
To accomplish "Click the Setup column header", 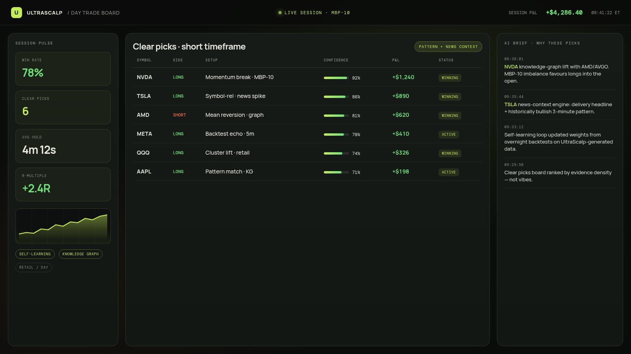I will pyautogui.click(x=211, y=60).
